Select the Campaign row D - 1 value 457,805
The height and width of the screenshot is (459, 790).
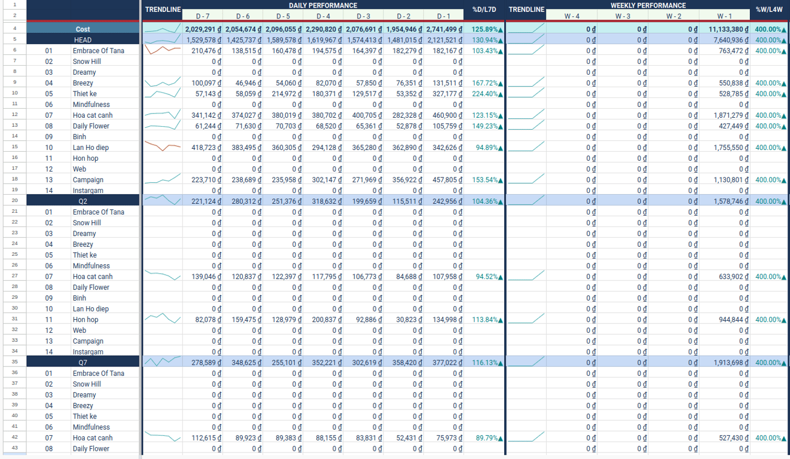coord(444,179)
